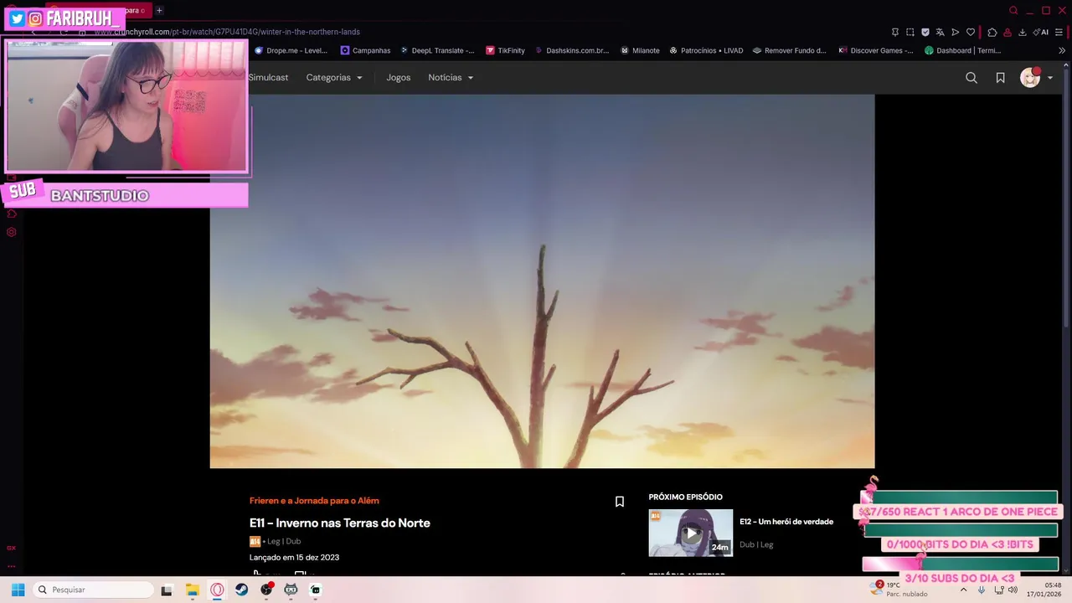Click the E11 – Inverno nas Terras do Norte title
This screenshot has width=1072, height=603.
pyautogui.click(x=340, y=523)
